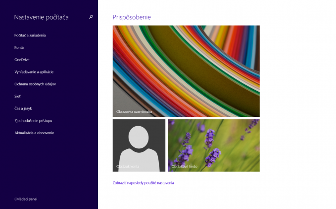This screenshot has width=336, height=209.
Task: Open the colorful lock screen image tile
Action: 186,71
